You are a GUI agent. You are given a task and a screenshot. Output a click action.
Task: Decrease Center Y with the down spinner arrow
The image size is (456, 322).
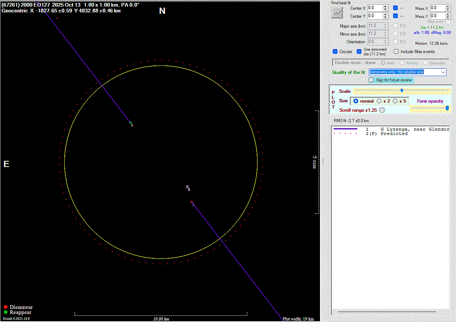pyautogui.click(x=385, y=17)
